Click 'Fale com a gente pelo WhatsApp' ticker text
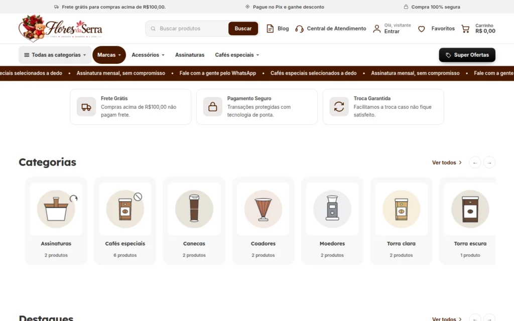The width and height of the screenshot is (514, 321). 218,73
